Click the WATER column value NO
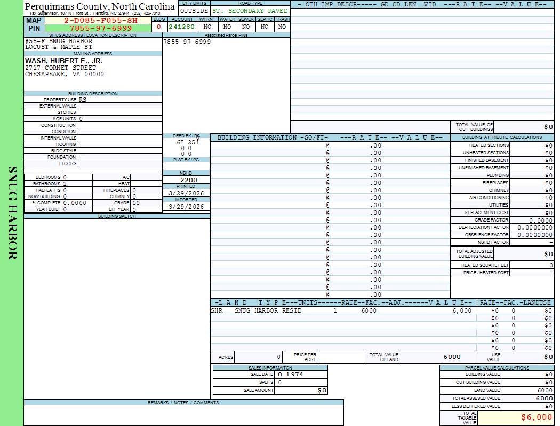 coord(227,27)
